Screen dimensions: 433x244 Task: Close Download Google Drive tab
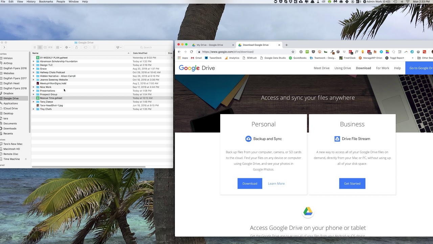(x=279, y=45)
